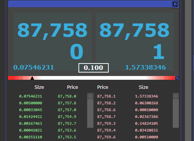Click ask size 0.14824105
The width and height of the screenshot is (194, 141).
pyautogui.click(x=147, y=124)
